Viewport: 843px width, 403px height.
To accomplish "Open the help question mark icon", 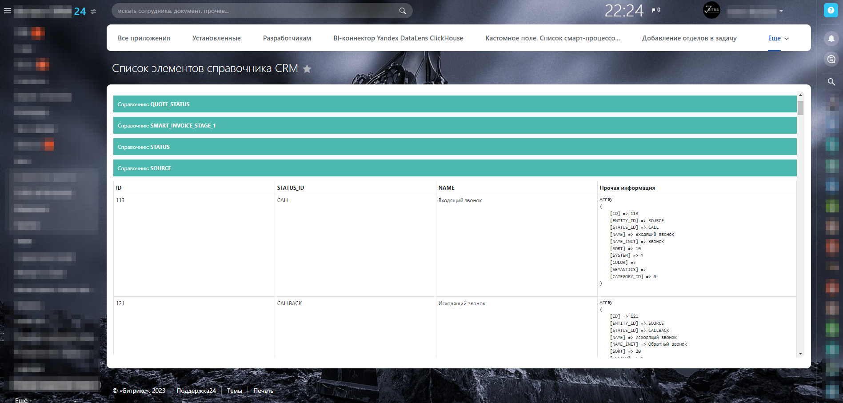I will pos(831,10).
